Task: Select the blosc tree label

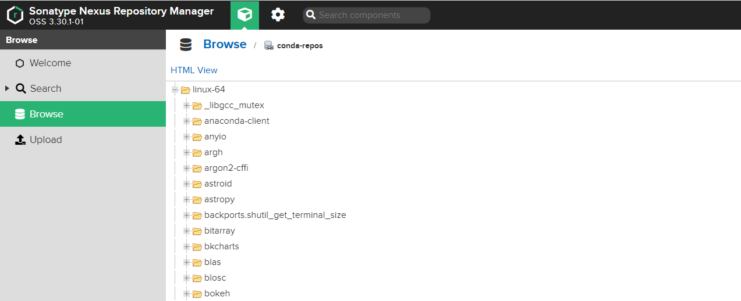Action: (x=215, y=278)
